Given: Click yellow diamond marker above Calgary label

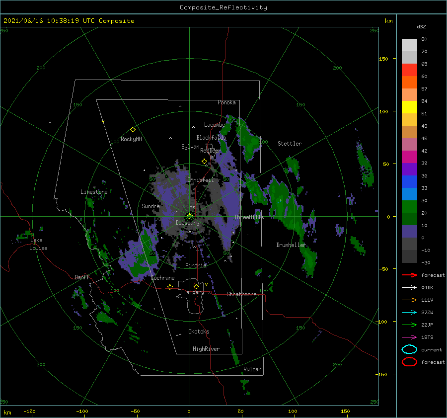Looking at the screenshot, I should tap(196, 286).
